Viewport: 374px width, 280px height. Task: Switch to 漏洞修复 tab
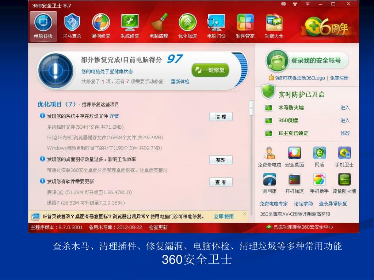101,26
